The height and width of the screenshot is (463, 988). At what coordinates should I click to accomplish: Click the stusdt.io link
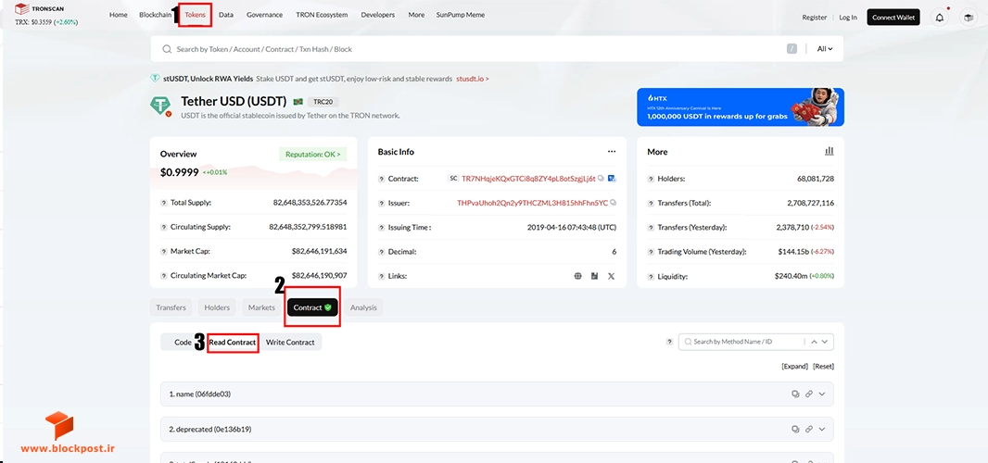click(473, 79)
